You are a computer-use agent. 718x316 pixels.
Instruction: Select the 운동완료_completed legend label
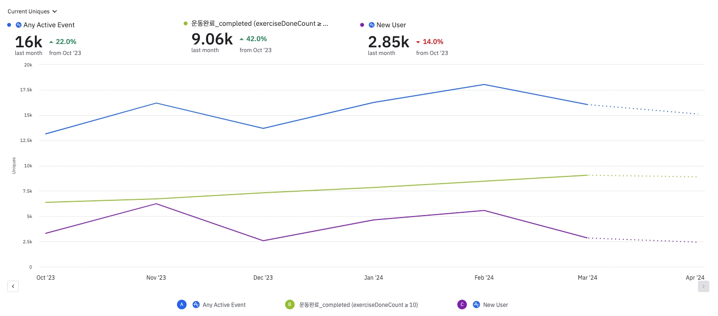358,305
